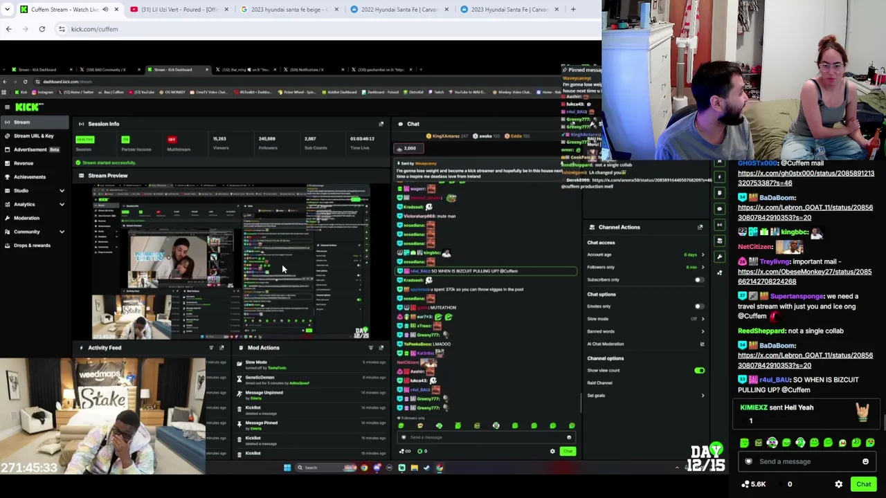Open Moderation in the sidebar
This screenshot has height=498, width=886.
[35, 218]
